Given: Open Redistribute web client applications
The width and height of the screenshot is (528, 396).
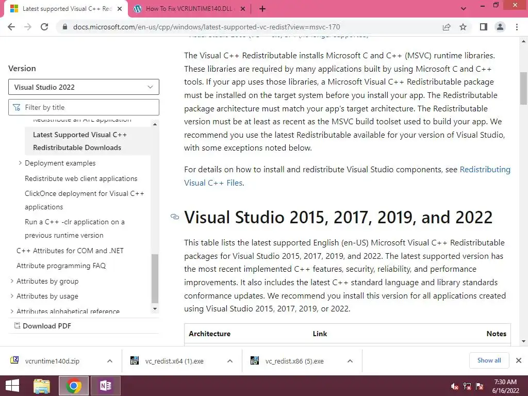Looking at the screenshot, I should [x=81, y=178].
